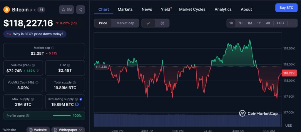Screen dimensions: 301x132
Task: Click the Buy BTC button
Action: click(x=286, y=8)
